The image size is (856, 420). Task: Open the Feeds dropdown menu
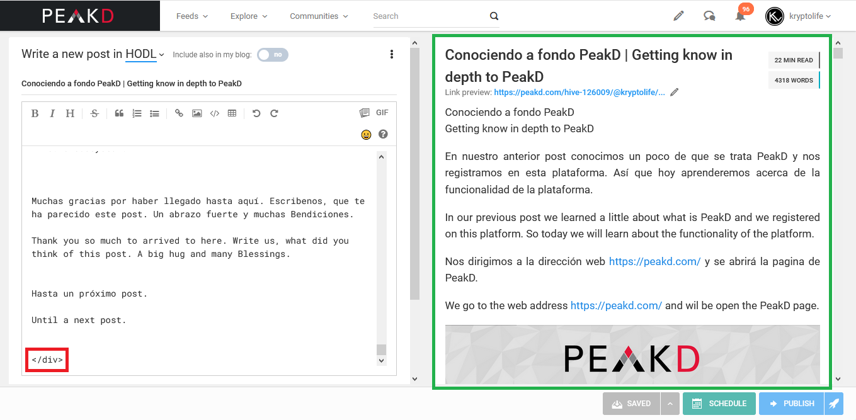coord(192,16)
